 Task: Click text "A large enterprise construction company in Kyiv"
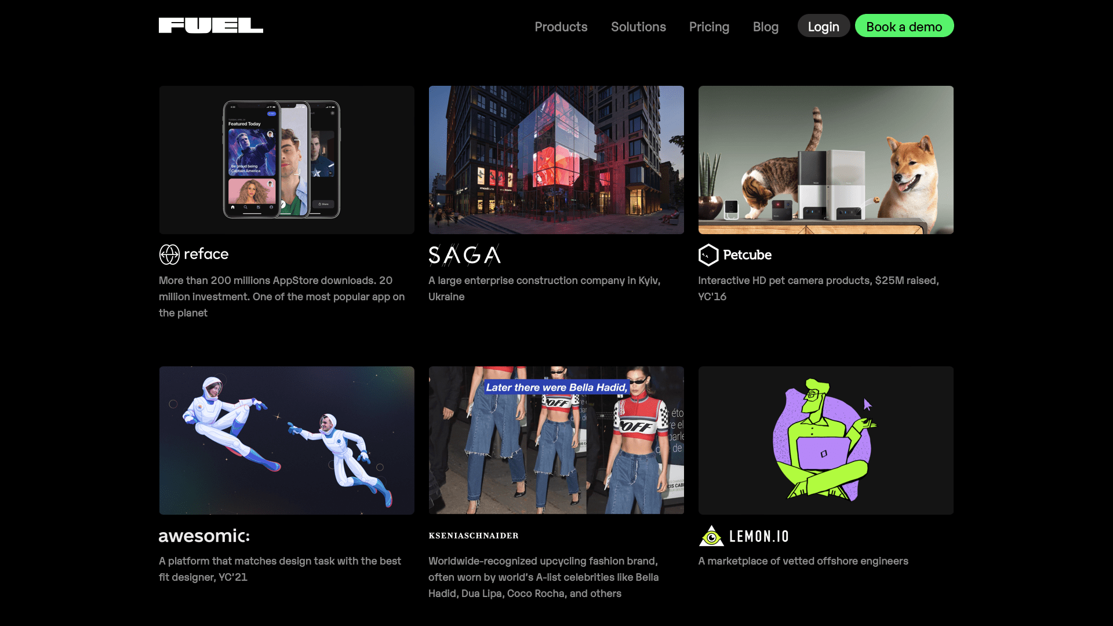543,281
